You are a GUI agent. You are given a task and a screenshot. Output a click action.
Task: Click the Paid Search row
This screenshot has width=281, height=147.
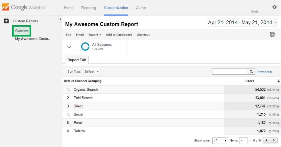[172, 98]
